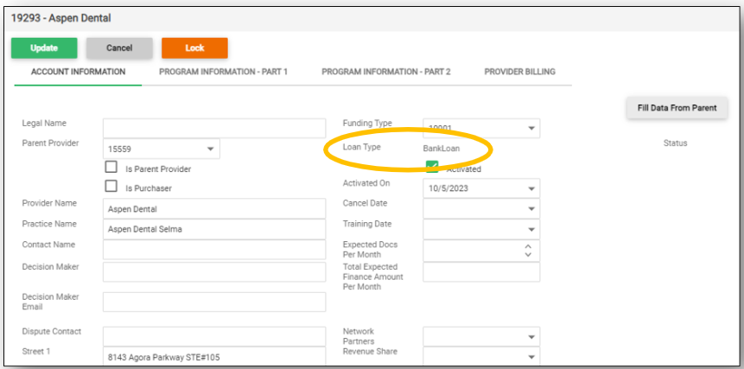Expand the Parent Provider dropdown
This screenshot has height=369, width=744.
pyautogui.click(x=210, y=150)
